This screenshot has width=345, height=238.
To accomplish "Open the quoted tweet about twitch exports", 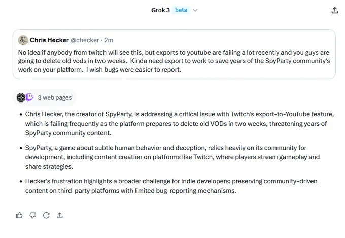I will click(174, 54).
